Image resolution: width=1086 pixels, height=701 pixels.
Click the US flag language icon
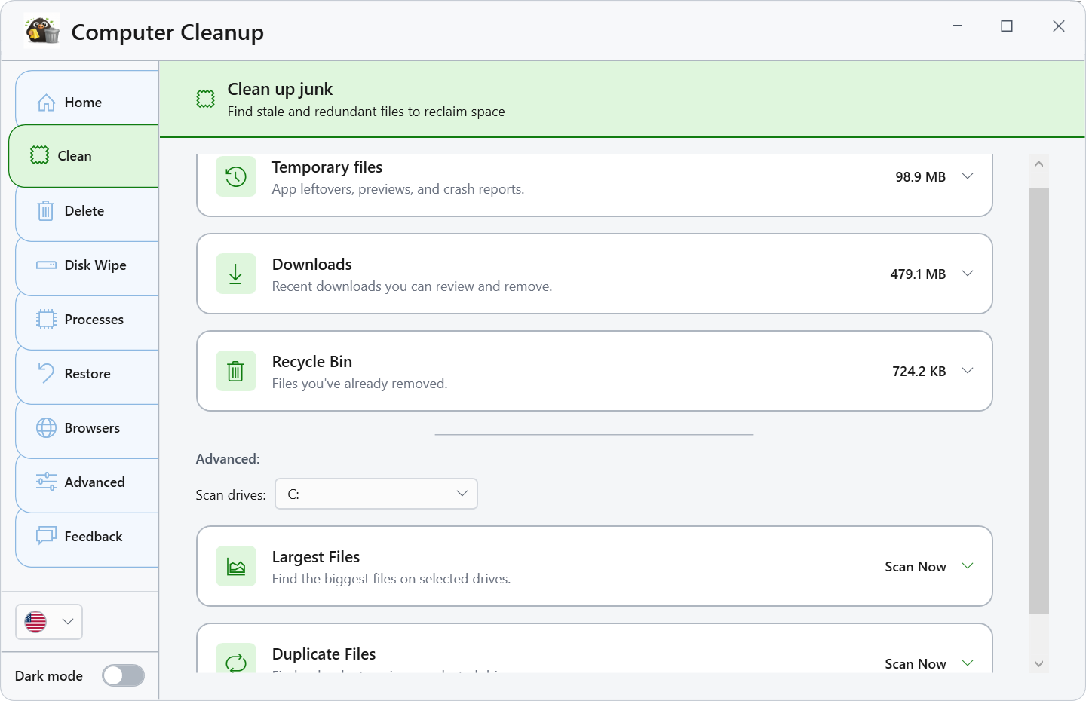[x=35, y=622]
